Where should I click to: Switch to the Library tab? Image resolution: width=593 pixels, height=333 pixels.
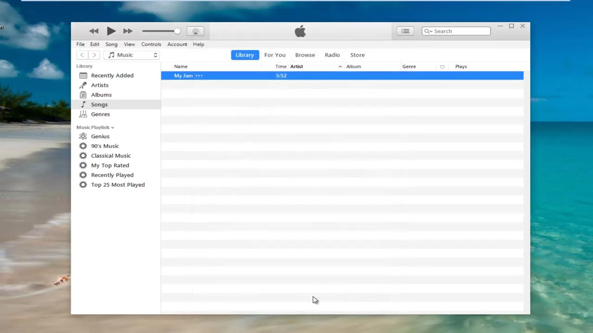(245, 55)
